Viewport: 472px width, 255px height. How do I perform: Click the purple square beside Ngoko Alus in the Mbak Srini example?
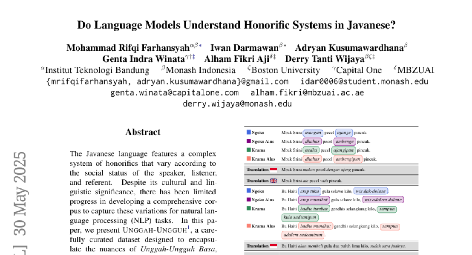pyautogui.click(x=249, y=141)
